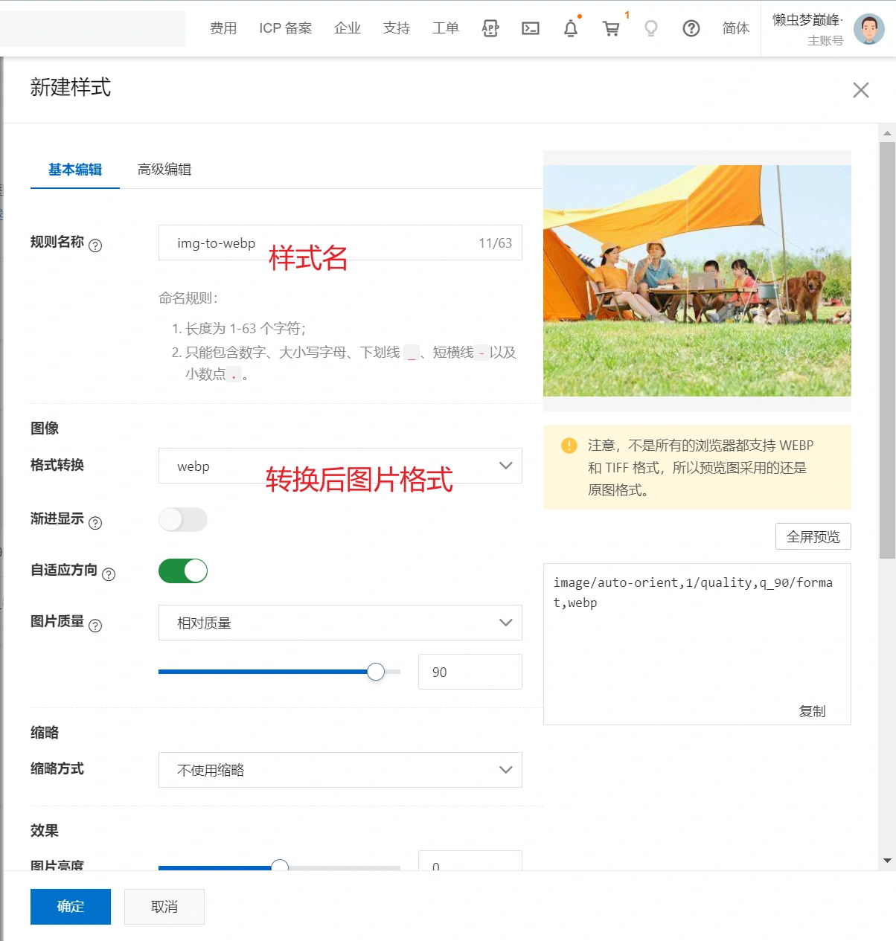Turn off the 自适应方向 switch
Screen dimensions: 896x941
[x=183, y=571]
